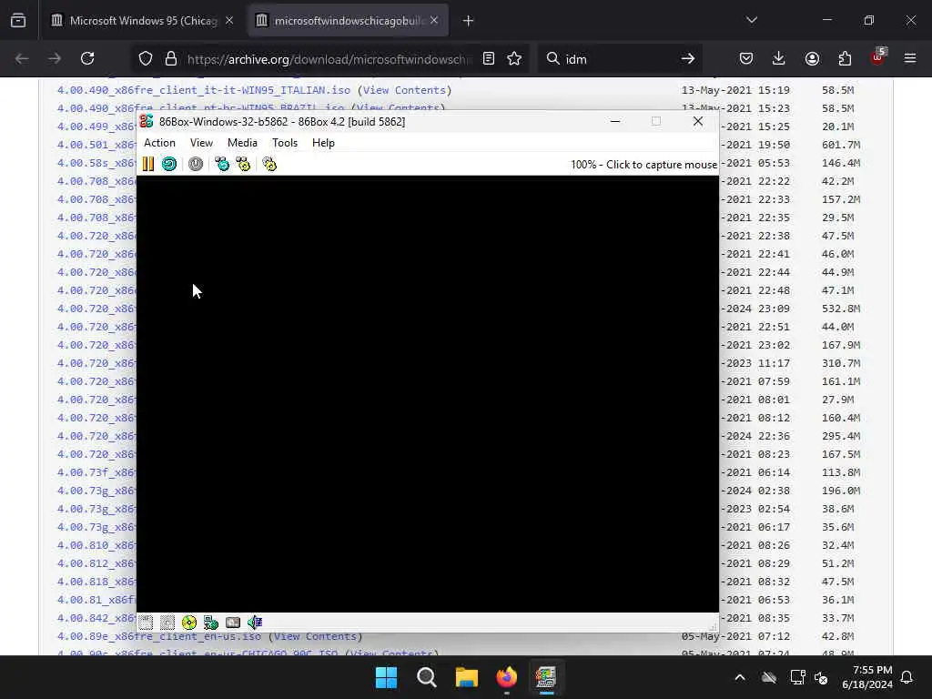
Task: Pause the 86Box emulation
Action: (x=148, y=164)
